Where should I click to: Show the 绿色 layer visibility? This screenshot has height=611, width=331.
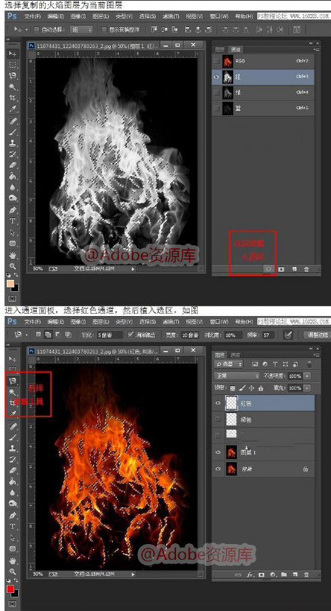click(218, 419)
